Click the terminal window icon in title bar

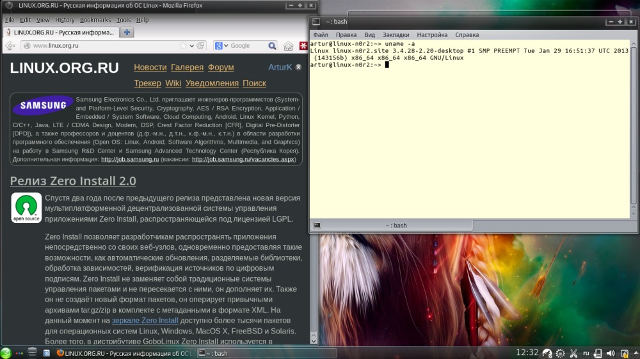pos(316,22)
